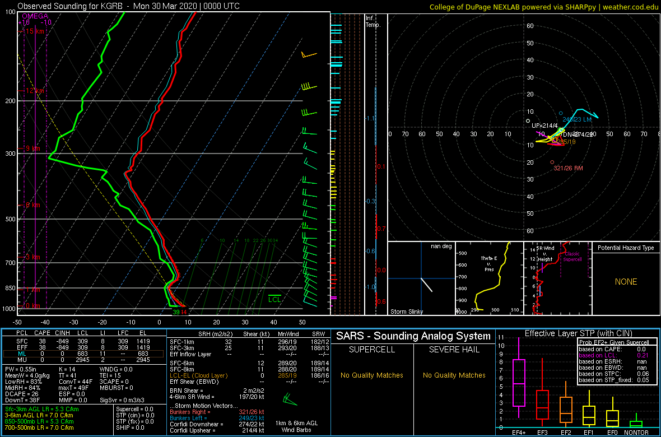Click the 12 km height label
This screenshot has width=661, height=437.
(34, 91)
